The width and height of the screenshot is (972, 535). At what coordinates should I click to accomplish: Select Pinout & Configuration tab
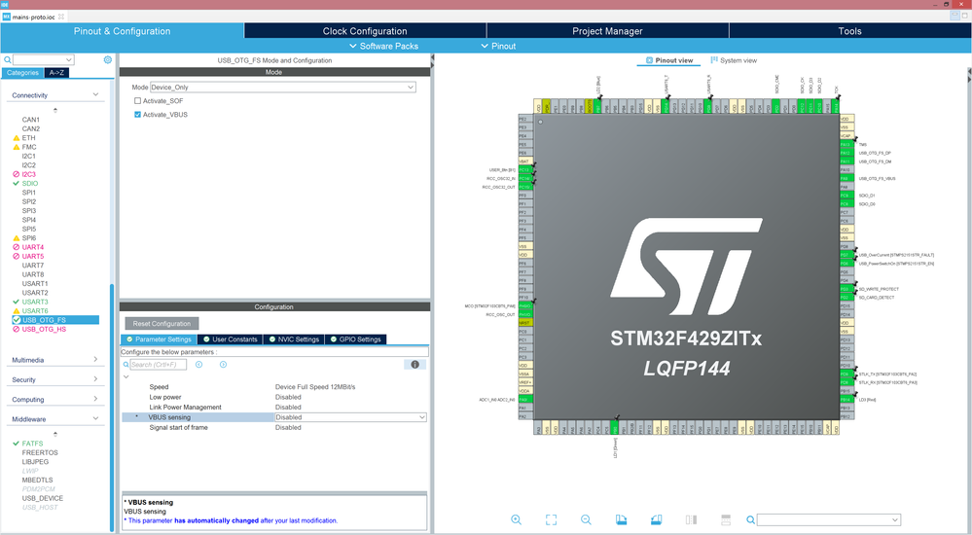(123, 31)
